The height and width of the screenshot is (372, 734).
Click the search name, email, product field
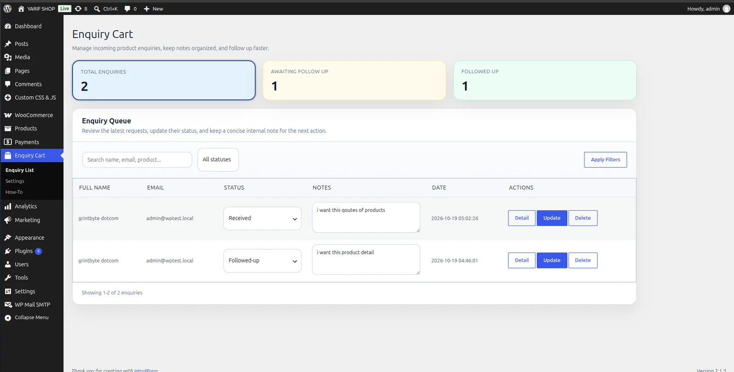pyautogui.click(x=137, y=160)
